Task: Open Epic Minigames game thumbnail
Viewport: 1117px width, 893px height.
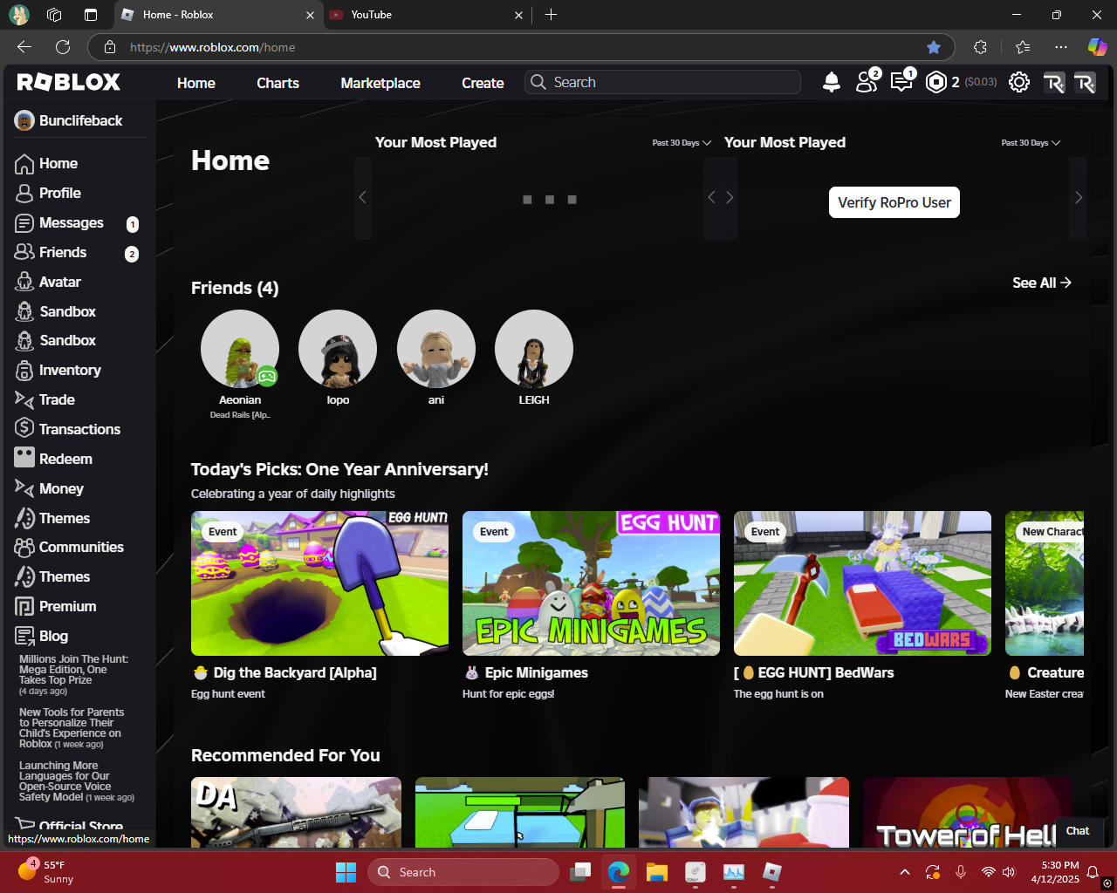Action: 591,583
